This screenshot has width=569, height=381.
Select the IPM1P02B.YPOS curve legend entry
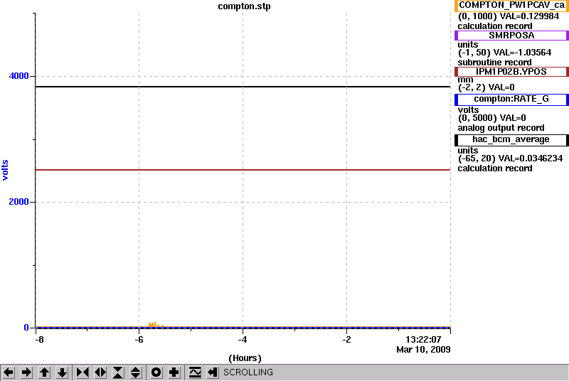pyautogui.click(x=511, y=71)
